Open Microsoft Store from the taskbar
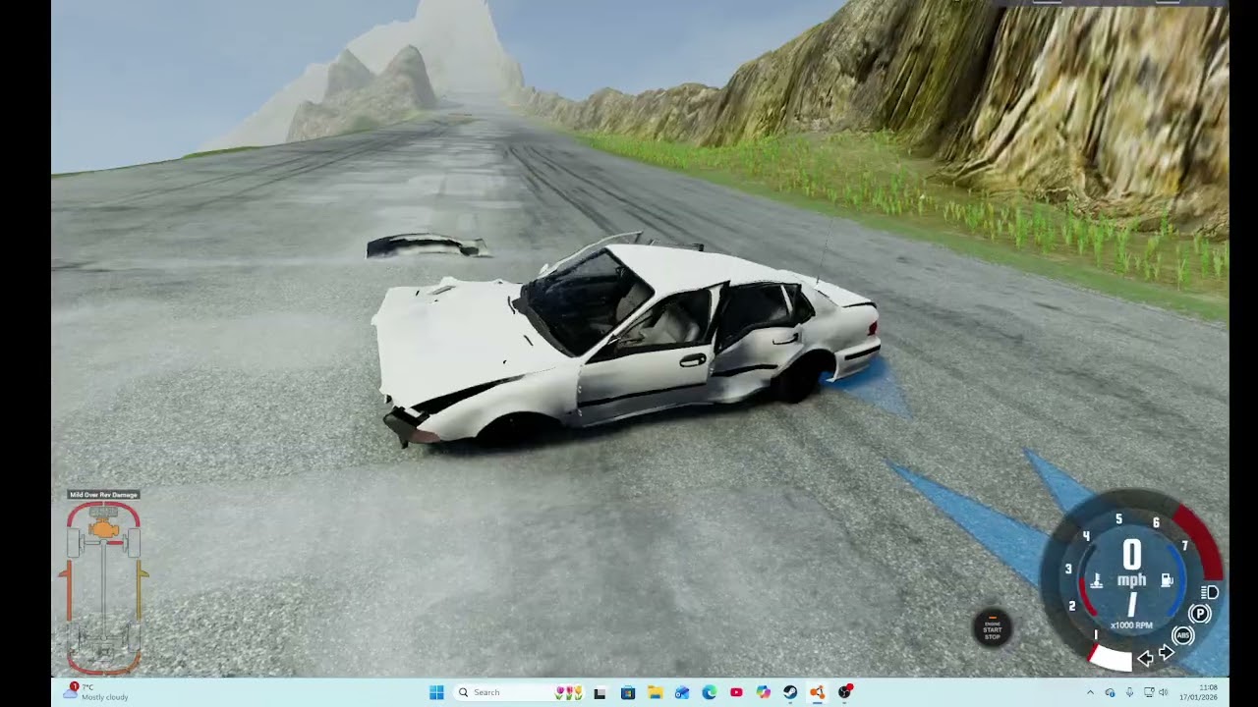The width and height of the screenshot is (1258, 707). click(x=628, y=692)
